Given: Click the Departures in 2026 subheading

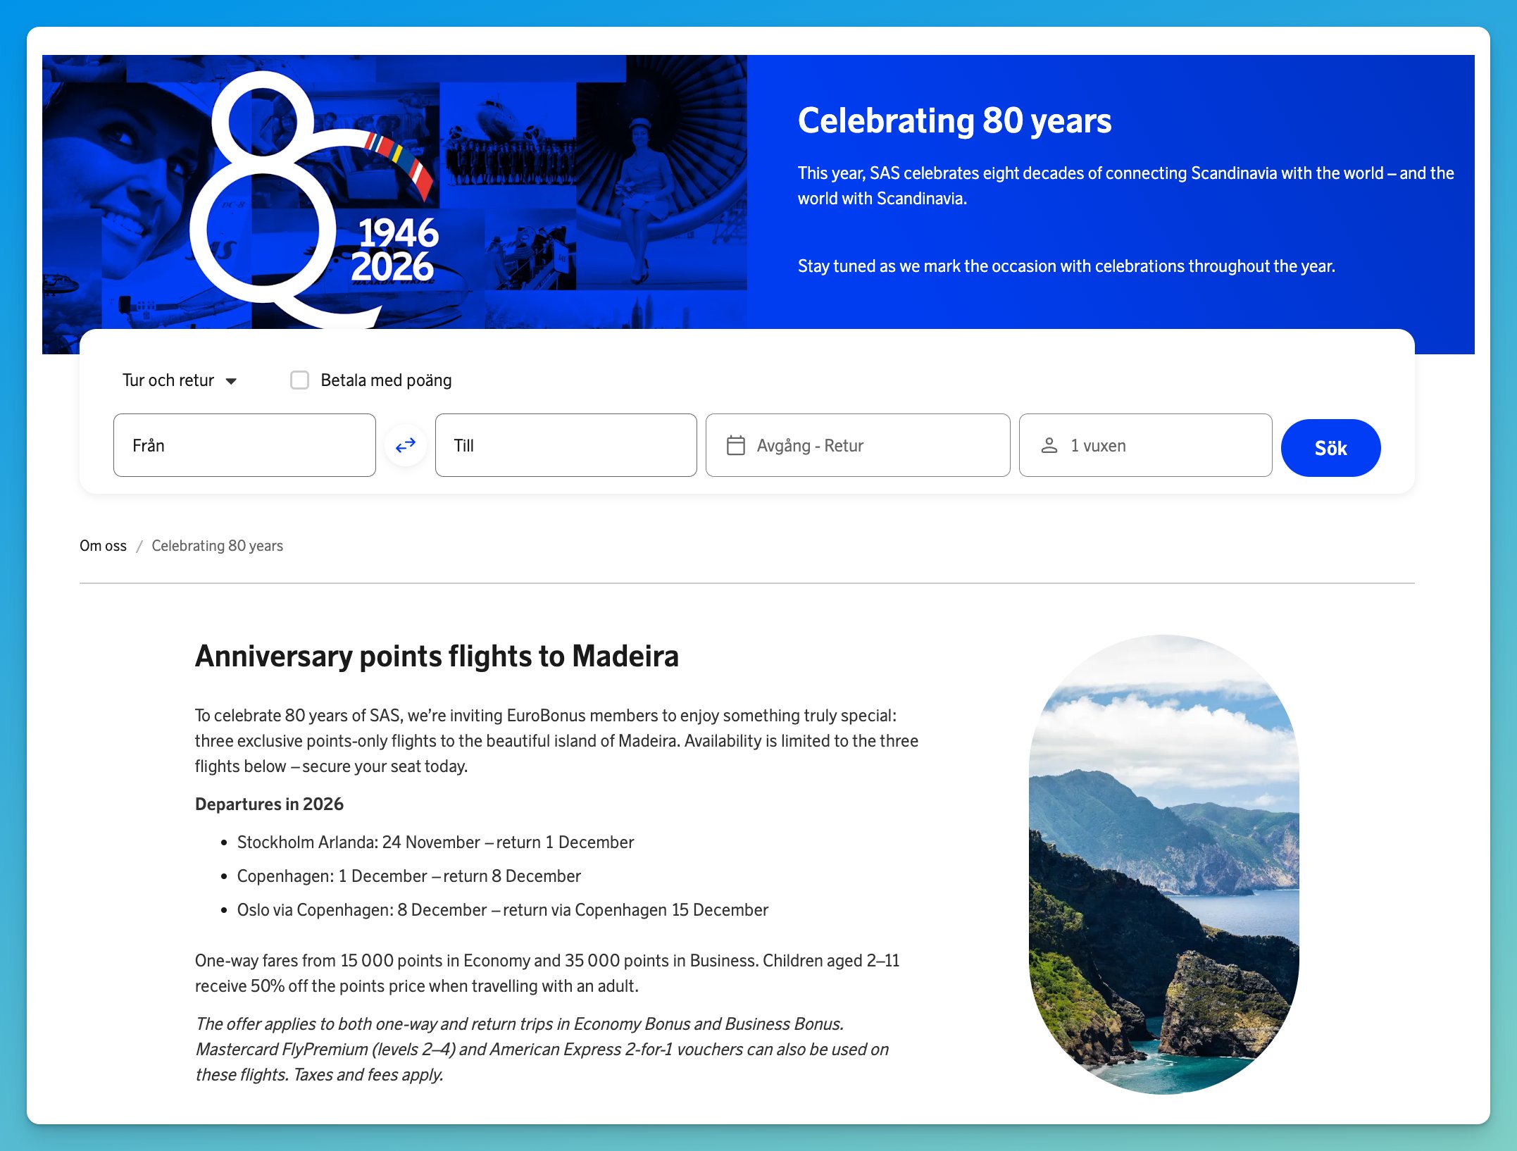Looking at the screenshot, I should tap(269, 804).
